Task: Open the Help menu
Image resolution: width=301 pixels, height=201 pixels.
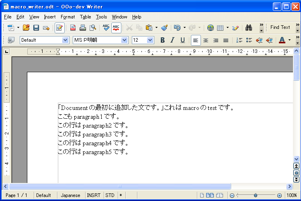Action: coord(137,17)
